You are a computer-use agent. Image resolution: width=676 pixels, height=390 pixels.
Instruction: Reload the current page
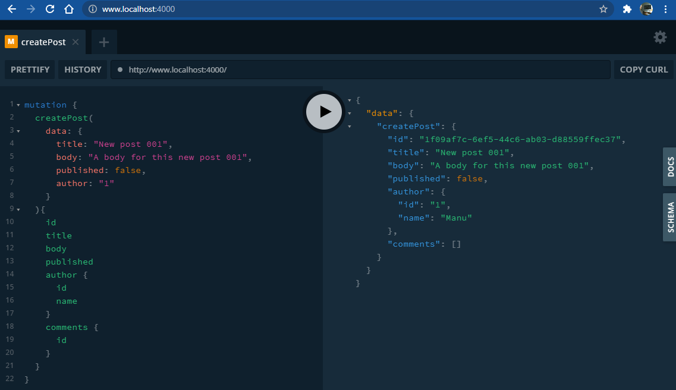coord(50,9)
